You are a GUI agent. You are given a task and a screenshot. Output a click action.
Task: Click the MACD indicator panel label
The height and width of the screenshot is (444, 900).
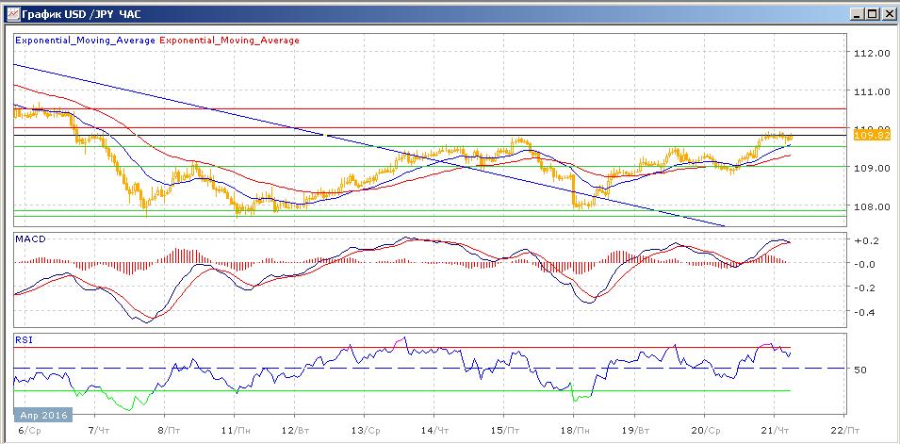tap(28, 240)
